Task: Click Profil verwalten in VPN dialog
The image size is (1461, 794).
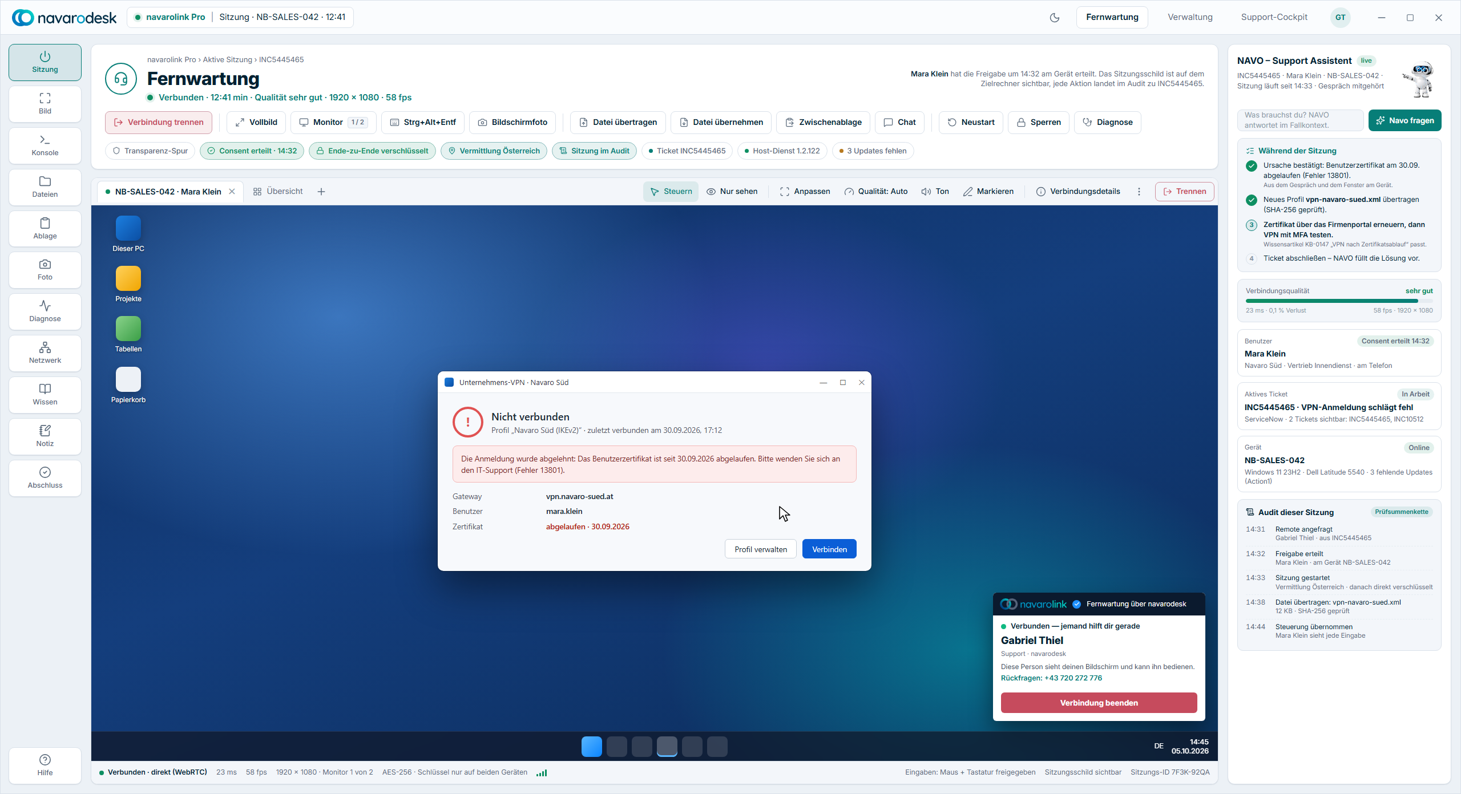Action: pos(761,549)
